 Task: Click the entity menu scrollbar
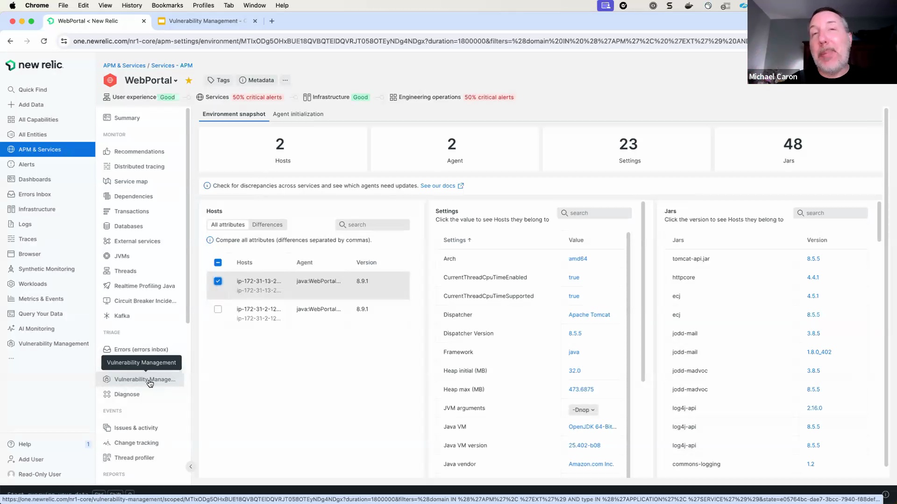(x=187, y=216)
